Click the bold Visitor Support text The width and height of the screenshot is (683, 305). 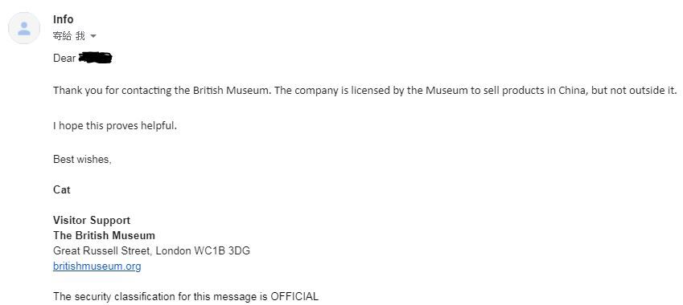(92, 220)
